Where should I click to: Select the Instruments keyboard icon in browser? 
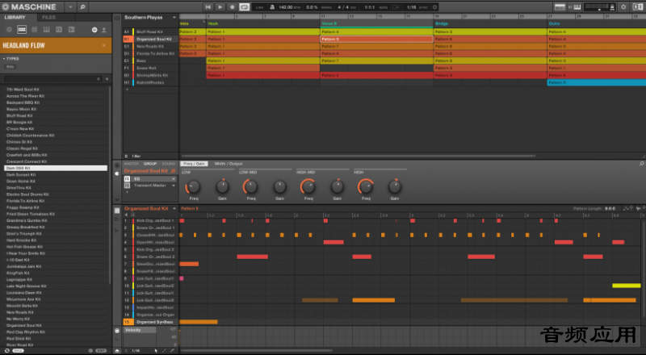[47, 30]
